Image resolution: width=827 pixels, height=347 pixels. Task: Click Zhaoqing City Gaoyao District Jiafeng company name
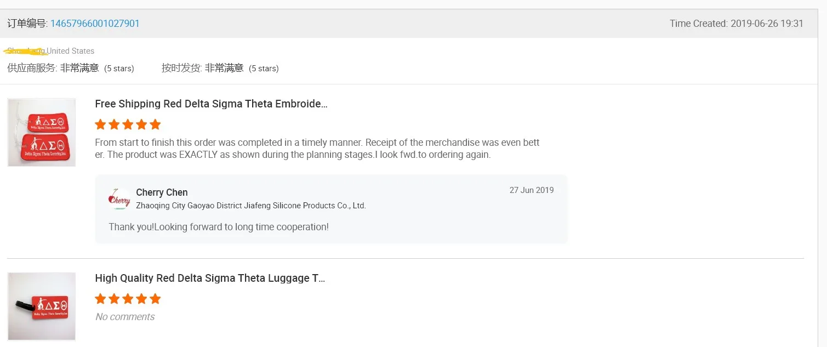(250, 206)
